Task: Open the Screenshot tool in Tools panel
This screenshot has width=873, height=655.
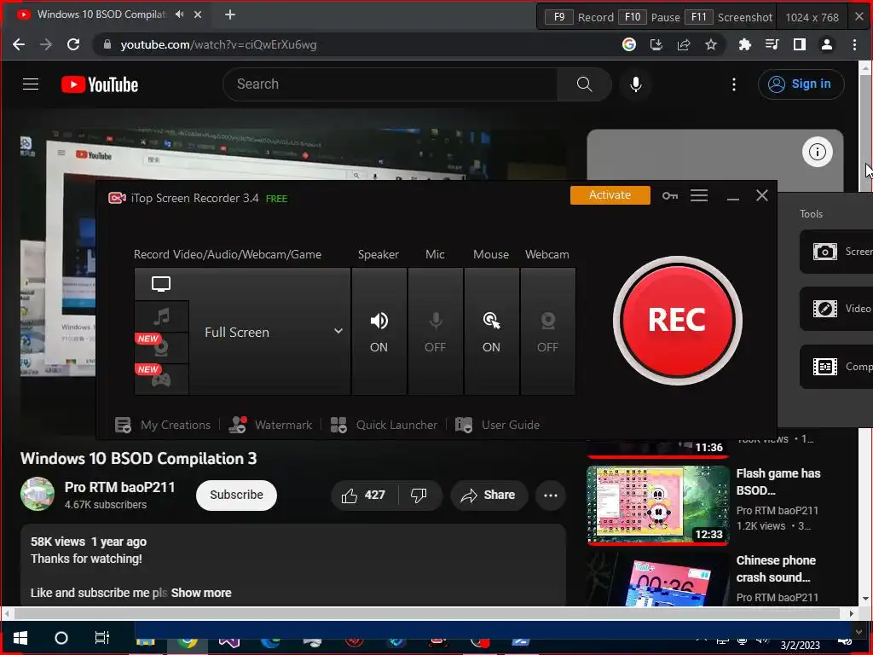Action: (x=836, y=252)
